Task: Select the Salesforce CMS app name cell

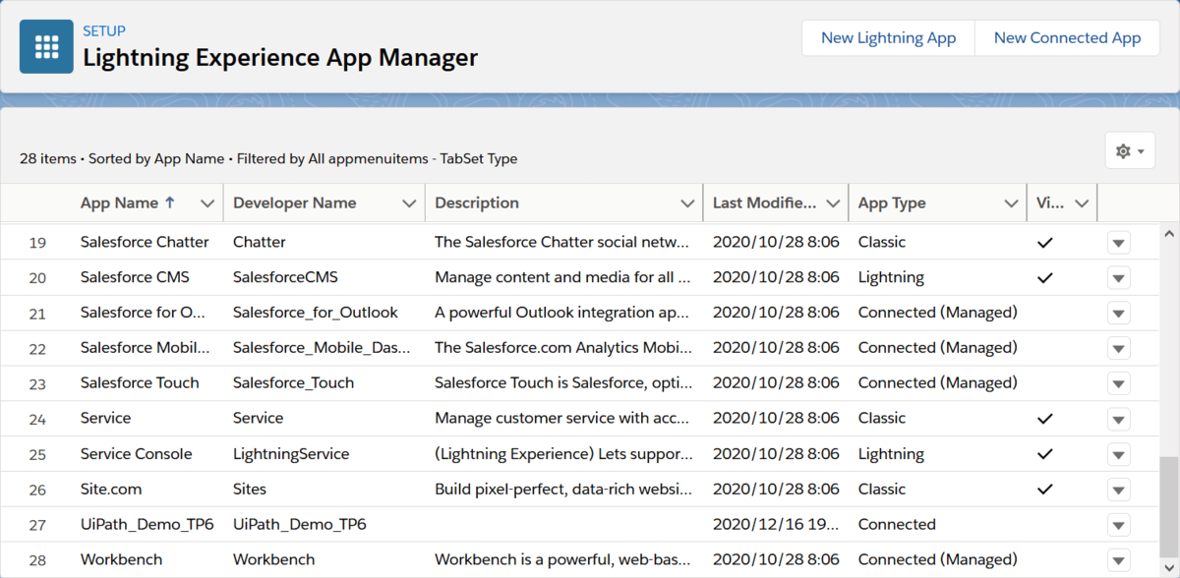Action: (x=135, y=277)
